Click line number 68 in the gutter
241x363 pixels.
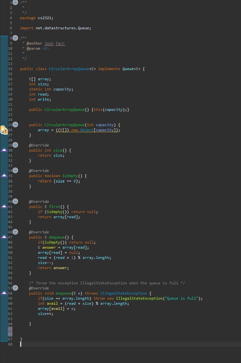pos(10,344)
